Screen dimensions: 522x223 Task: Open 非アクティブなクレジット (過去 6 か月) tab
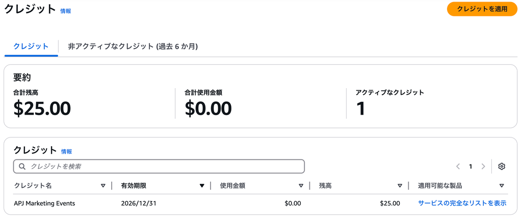(x=133, y=46)
